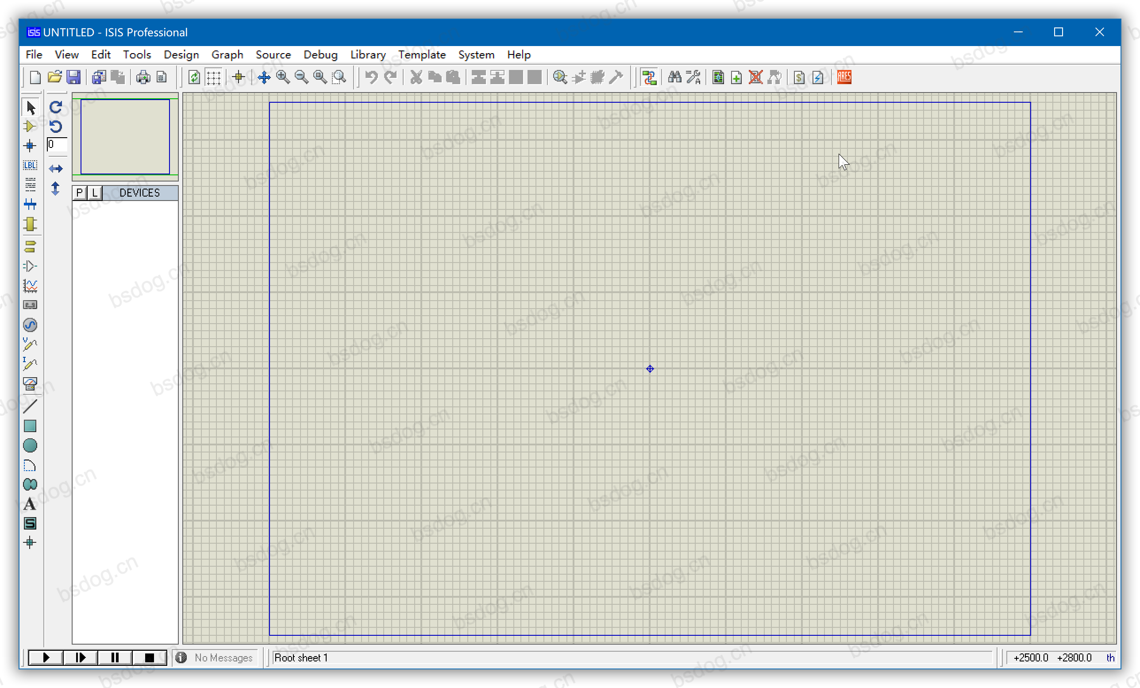Click the virtual instruments mode icon

pos(30,304)
